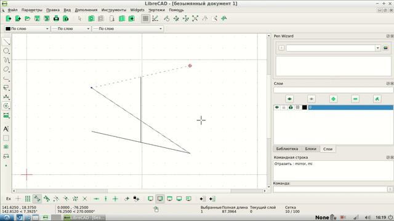
Task: Toggle snap on entity button
Action: pyautogui.click(x=47, y=199)
